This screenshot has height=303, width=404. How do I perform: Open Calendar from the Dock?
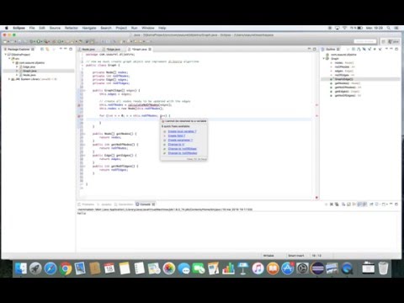109,268
